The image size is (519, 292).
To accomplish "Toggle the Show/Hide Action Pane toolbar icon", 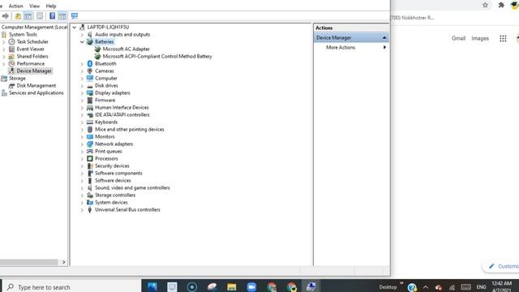I will (x=62, y=16).
